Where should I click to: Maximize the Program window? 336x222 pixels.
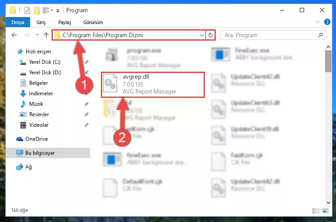point(302,10)
